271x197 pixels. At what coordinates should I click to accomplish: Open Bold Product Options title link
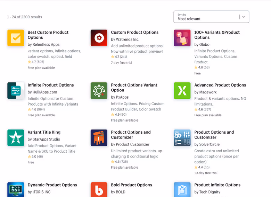point(132,185)
